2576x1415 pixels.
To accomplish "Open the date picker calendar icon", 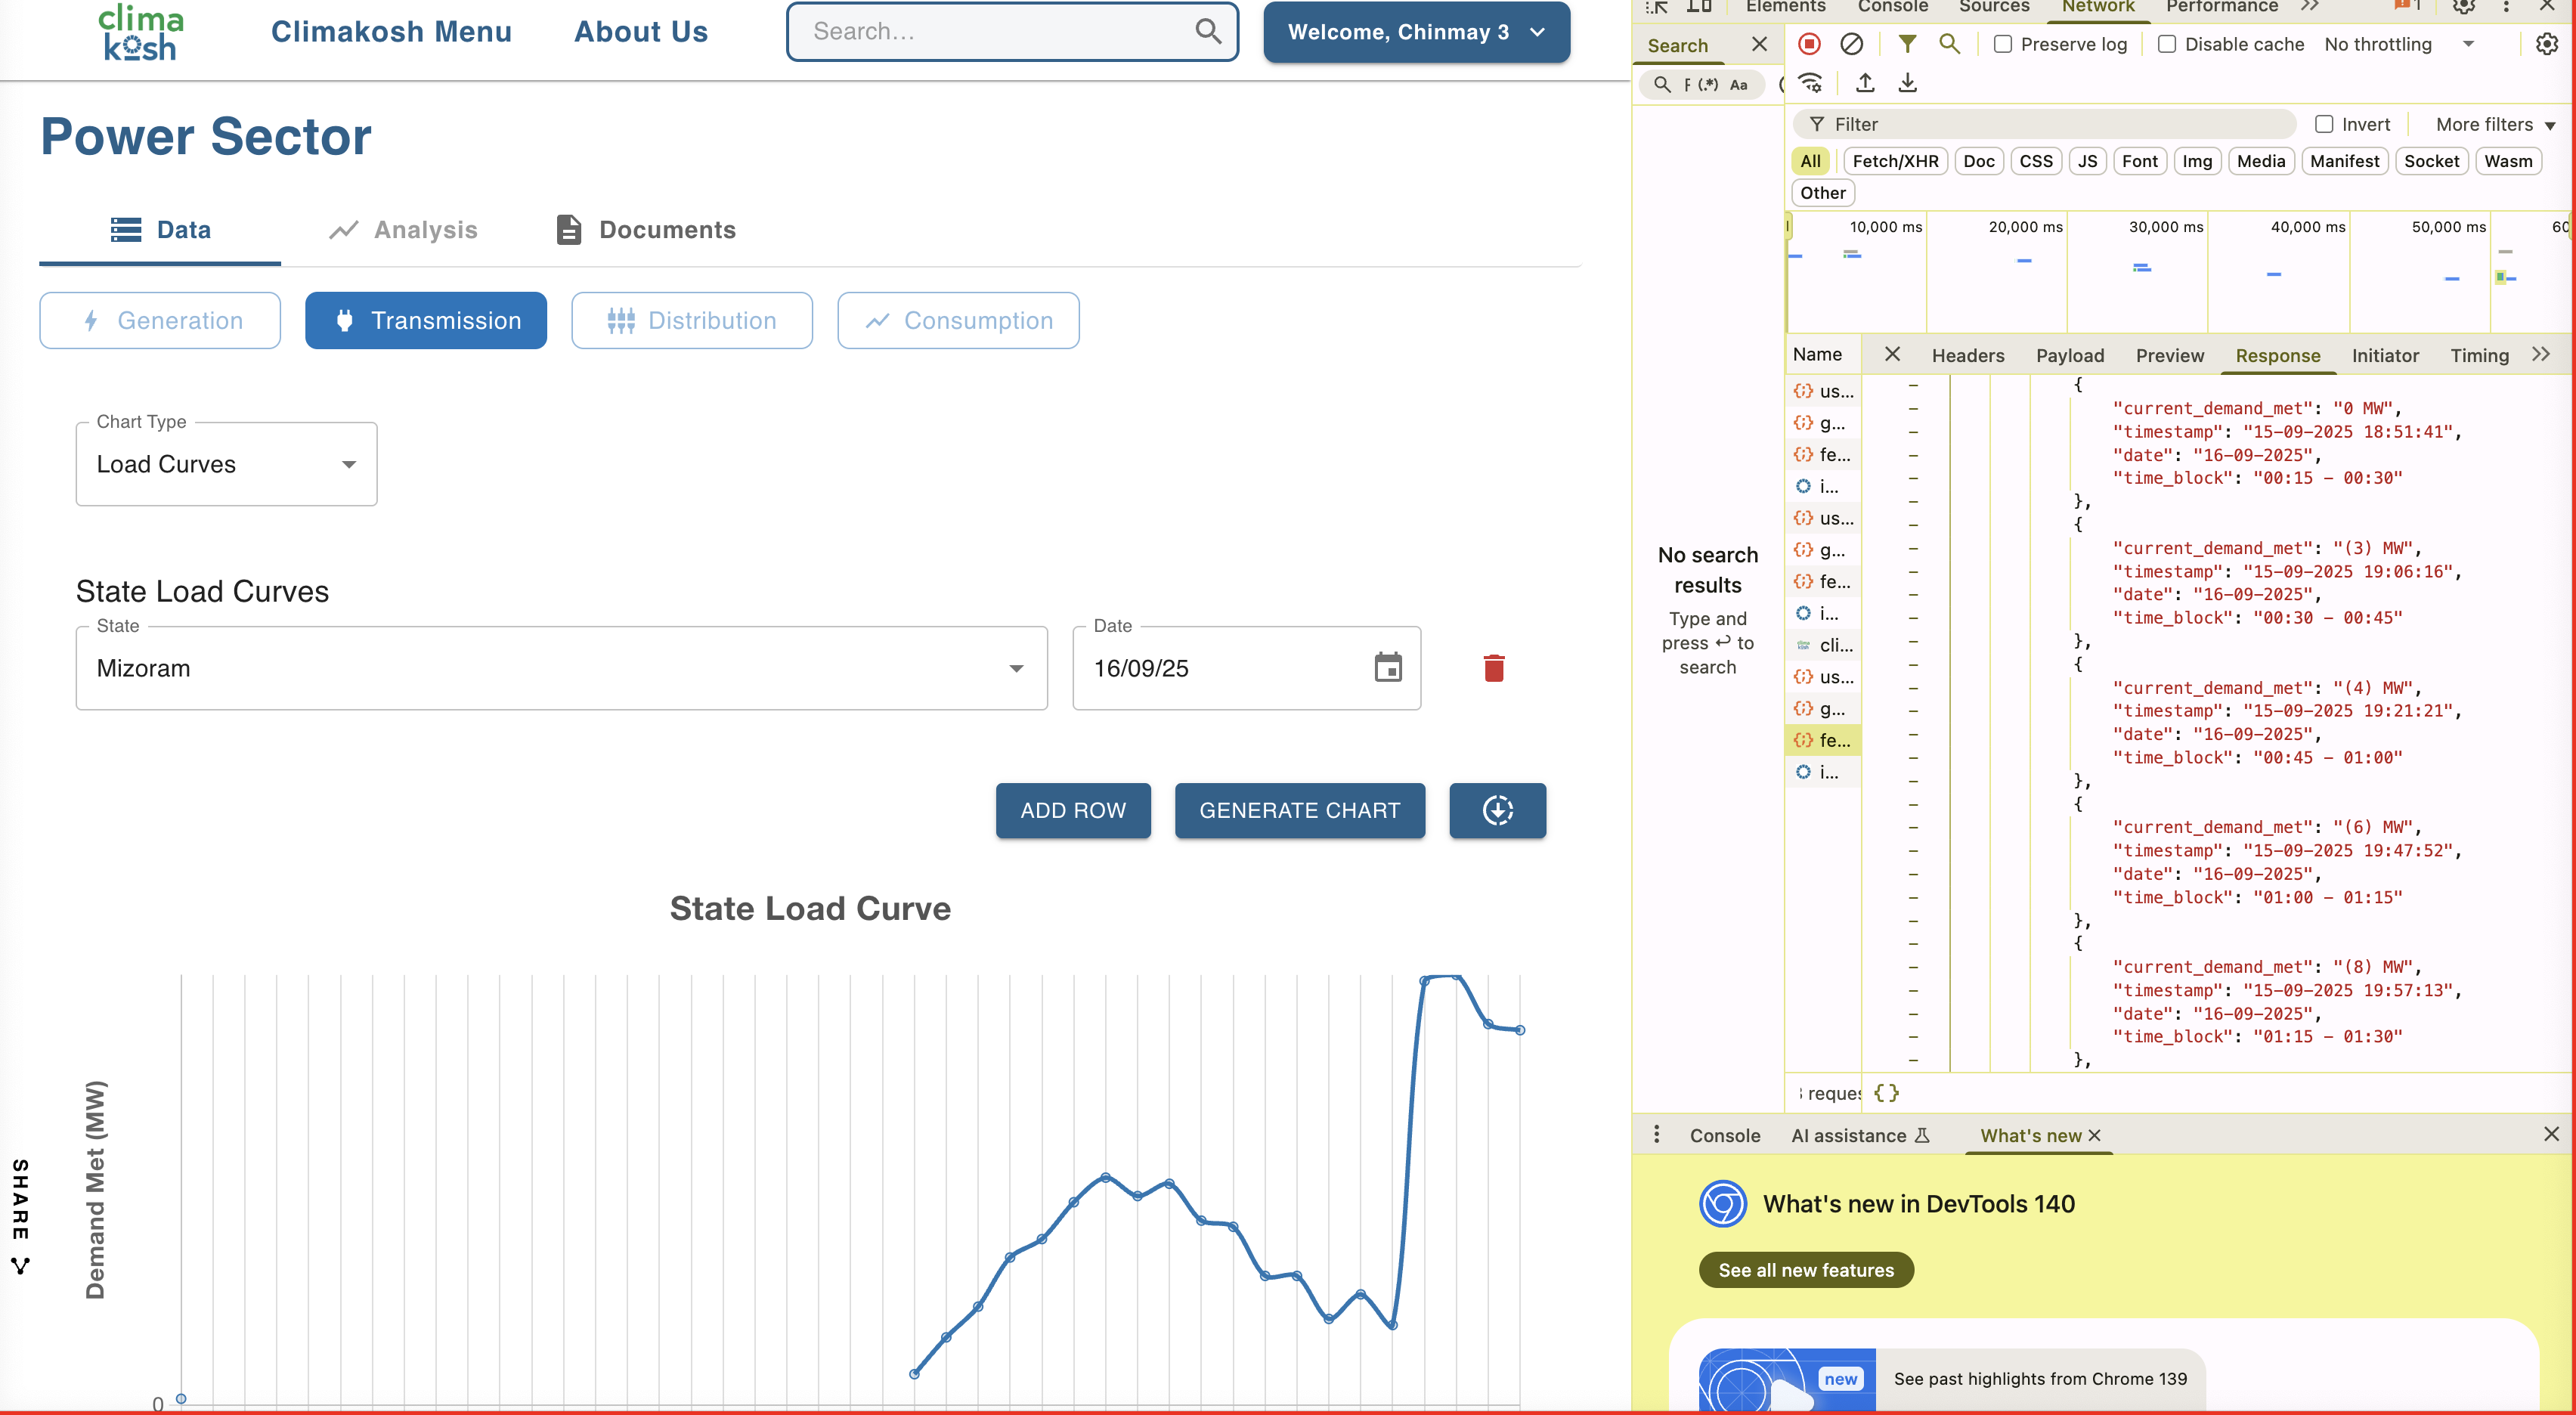I will click(x=1388, y=668).
